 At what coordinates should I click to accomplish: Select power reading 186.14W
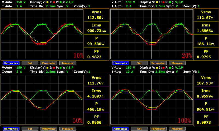coord(205,44)
